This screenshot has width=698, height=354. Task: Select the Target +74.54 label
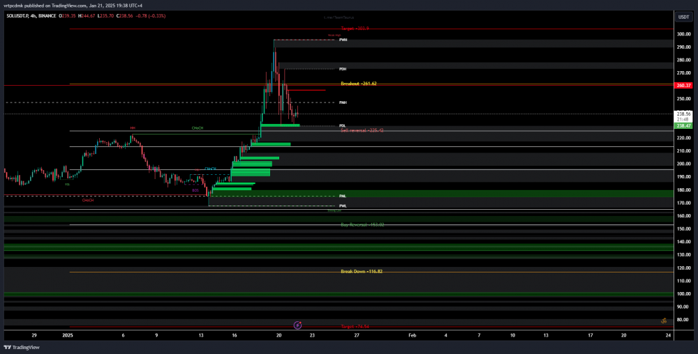(355, 326)
